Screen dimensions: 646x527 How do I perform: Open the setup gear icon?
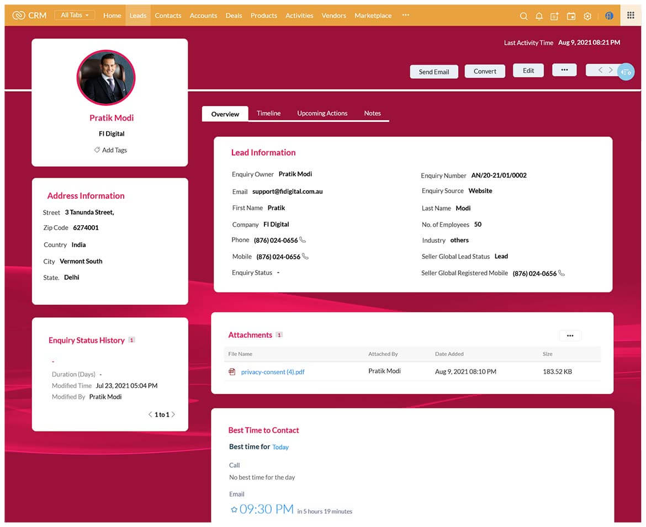[587, 16]
